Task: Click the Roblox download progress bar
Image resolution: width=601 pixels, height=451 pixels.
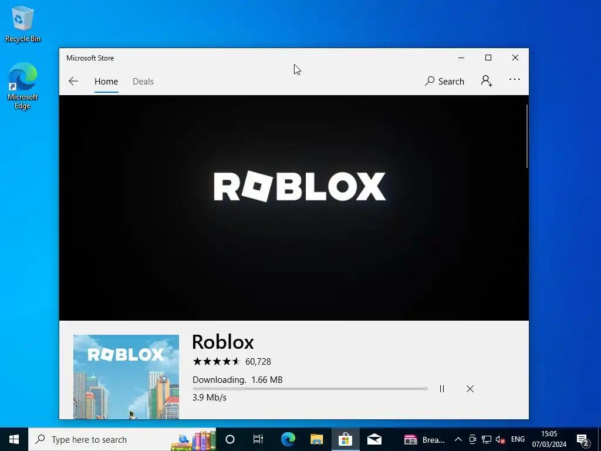Action: (x=310, y=389)
